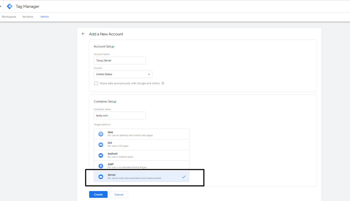350x201 pixels.
Task: Open the Admin tab
Action: click(45, 17)
